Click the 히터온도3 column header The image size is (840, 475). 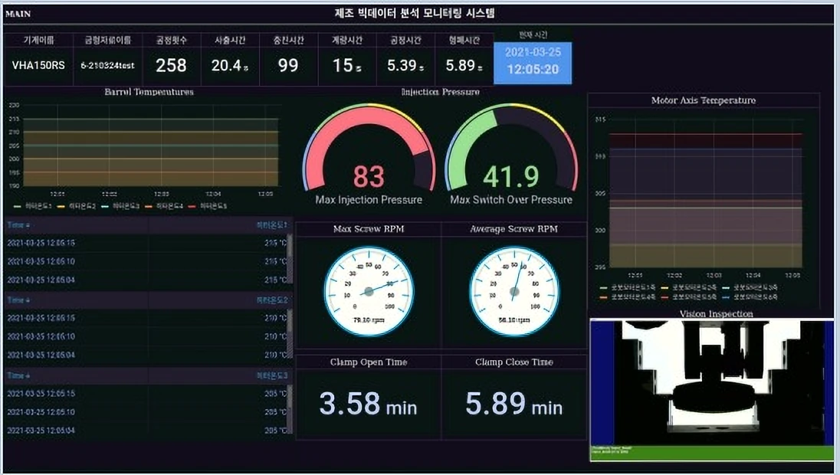point(271,375)
